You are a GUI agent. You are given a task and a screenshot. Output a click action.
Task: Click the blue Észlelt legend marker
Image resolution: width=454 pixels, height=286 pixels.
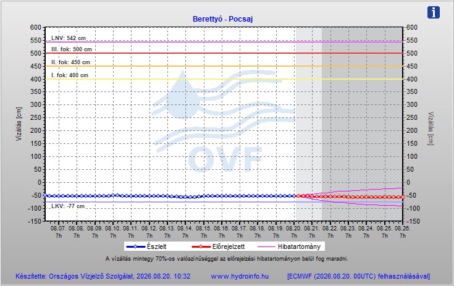135,246
